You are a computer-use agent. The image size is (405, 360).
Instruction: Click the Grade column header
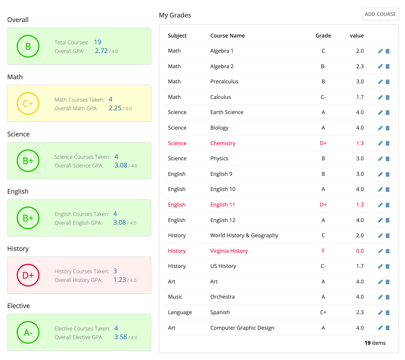point(323,35)
